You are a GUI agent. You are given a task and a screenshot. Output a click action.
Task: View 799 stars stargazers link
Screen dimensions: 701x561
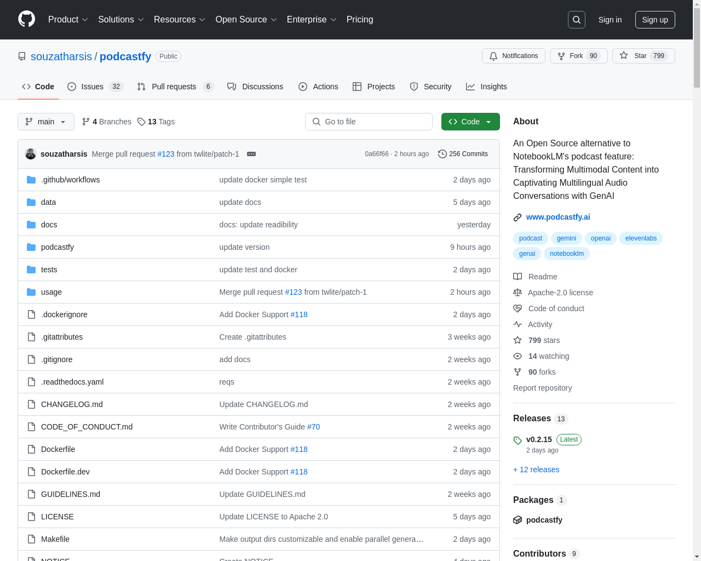pos(537,340)
